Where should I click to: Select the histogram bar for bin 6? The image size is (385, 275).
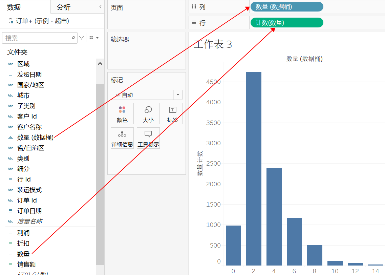[x=294, y=241]
